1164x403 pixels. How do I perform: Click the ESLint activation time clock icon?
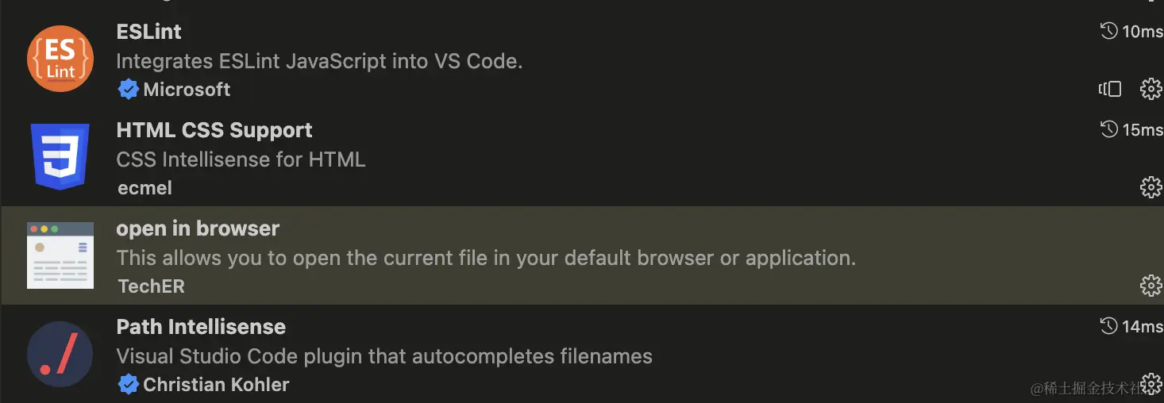point(1108,31)
